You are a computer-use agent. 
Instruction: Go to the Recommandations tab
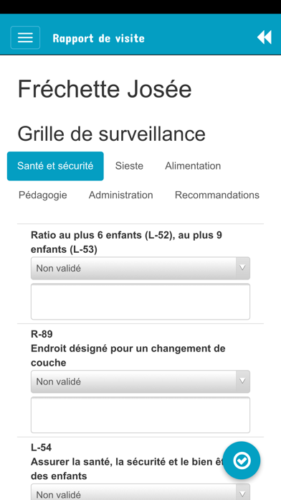click(x=217, y=195)
